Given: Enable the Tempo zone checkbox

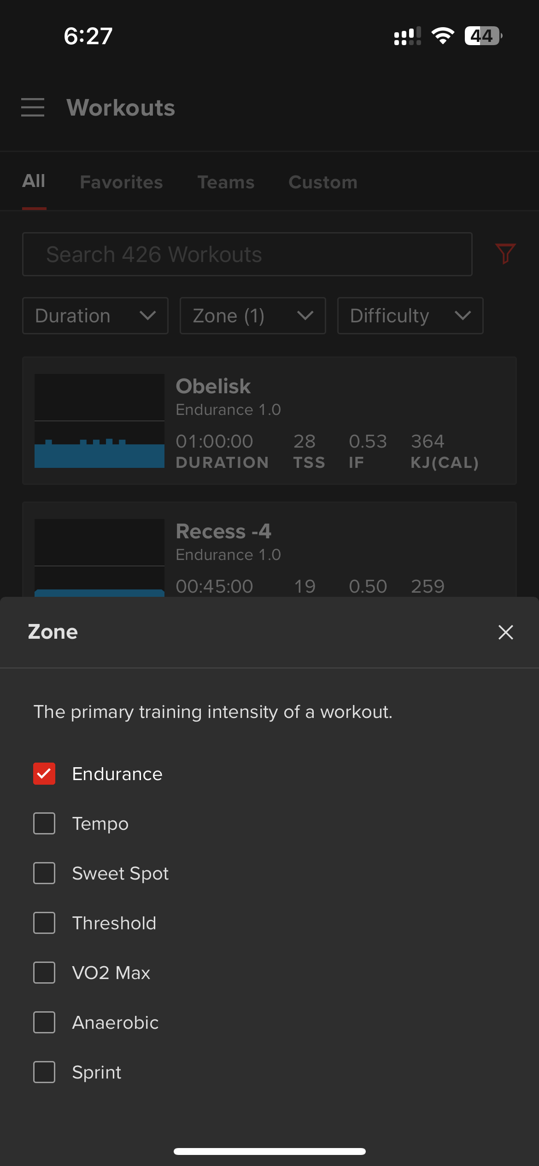Looking at the screenshot, I should pyautogui.click(x=44, y=823).
